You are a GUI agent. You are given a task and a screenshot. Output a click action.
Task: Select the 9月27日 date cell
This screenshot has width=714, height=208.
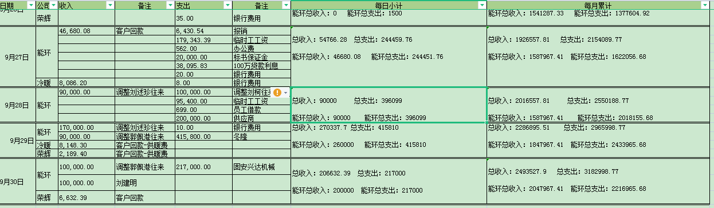click(x=18, y=57)
